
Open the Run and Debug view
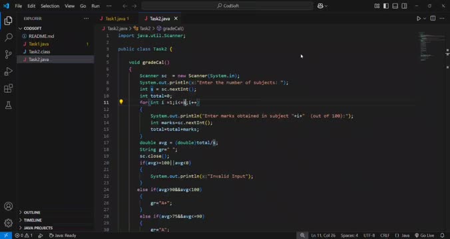tap(9, 71)
